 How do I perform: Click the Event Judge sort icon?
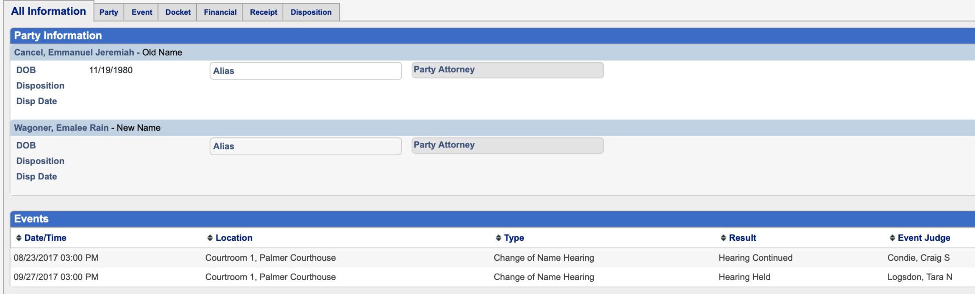[892, 238]
